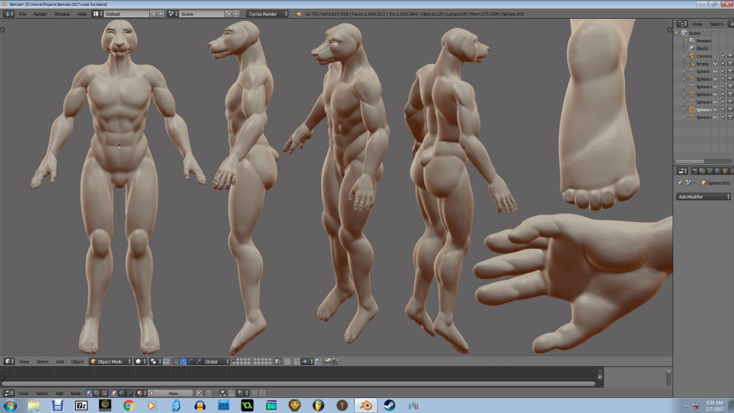Collapse the Scene tree in outliner
The image size is (734, 413).
677,33
